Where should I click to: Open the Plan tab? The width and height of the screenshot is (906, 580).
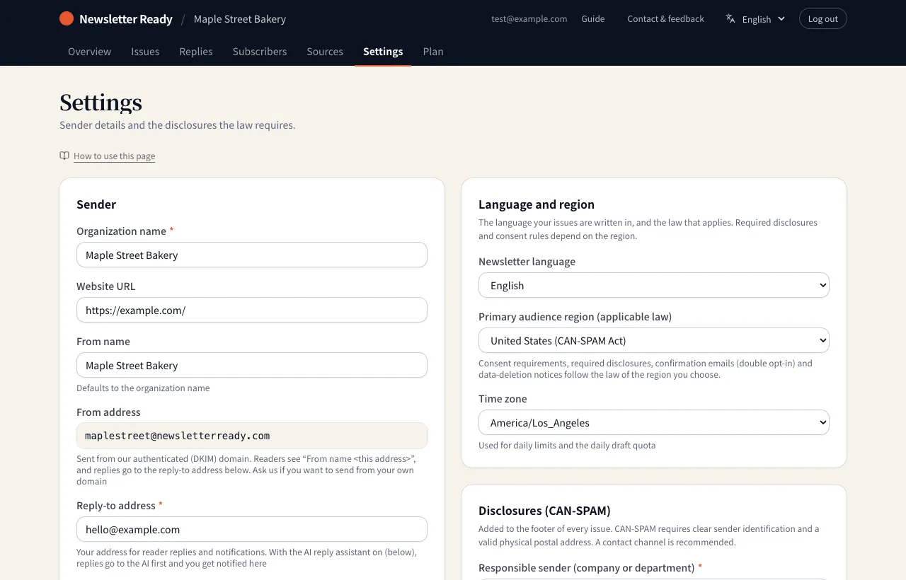click(433, 51)
